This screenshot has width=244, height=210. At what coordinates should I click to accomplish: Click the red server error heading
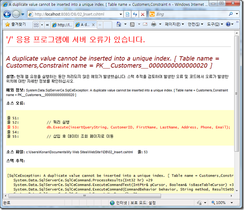(x=76, y=39)
